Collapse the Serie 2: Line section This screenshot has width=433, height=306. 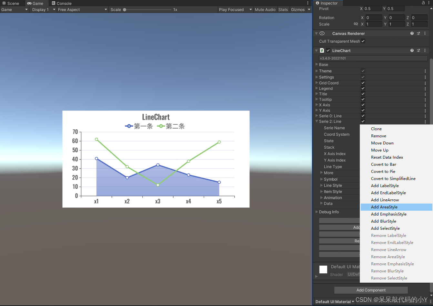click(x=317, y=121)
